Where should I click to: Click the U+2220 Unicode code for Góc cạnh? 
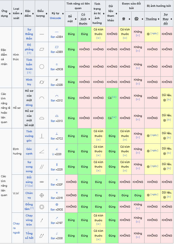tap(57, 154)
